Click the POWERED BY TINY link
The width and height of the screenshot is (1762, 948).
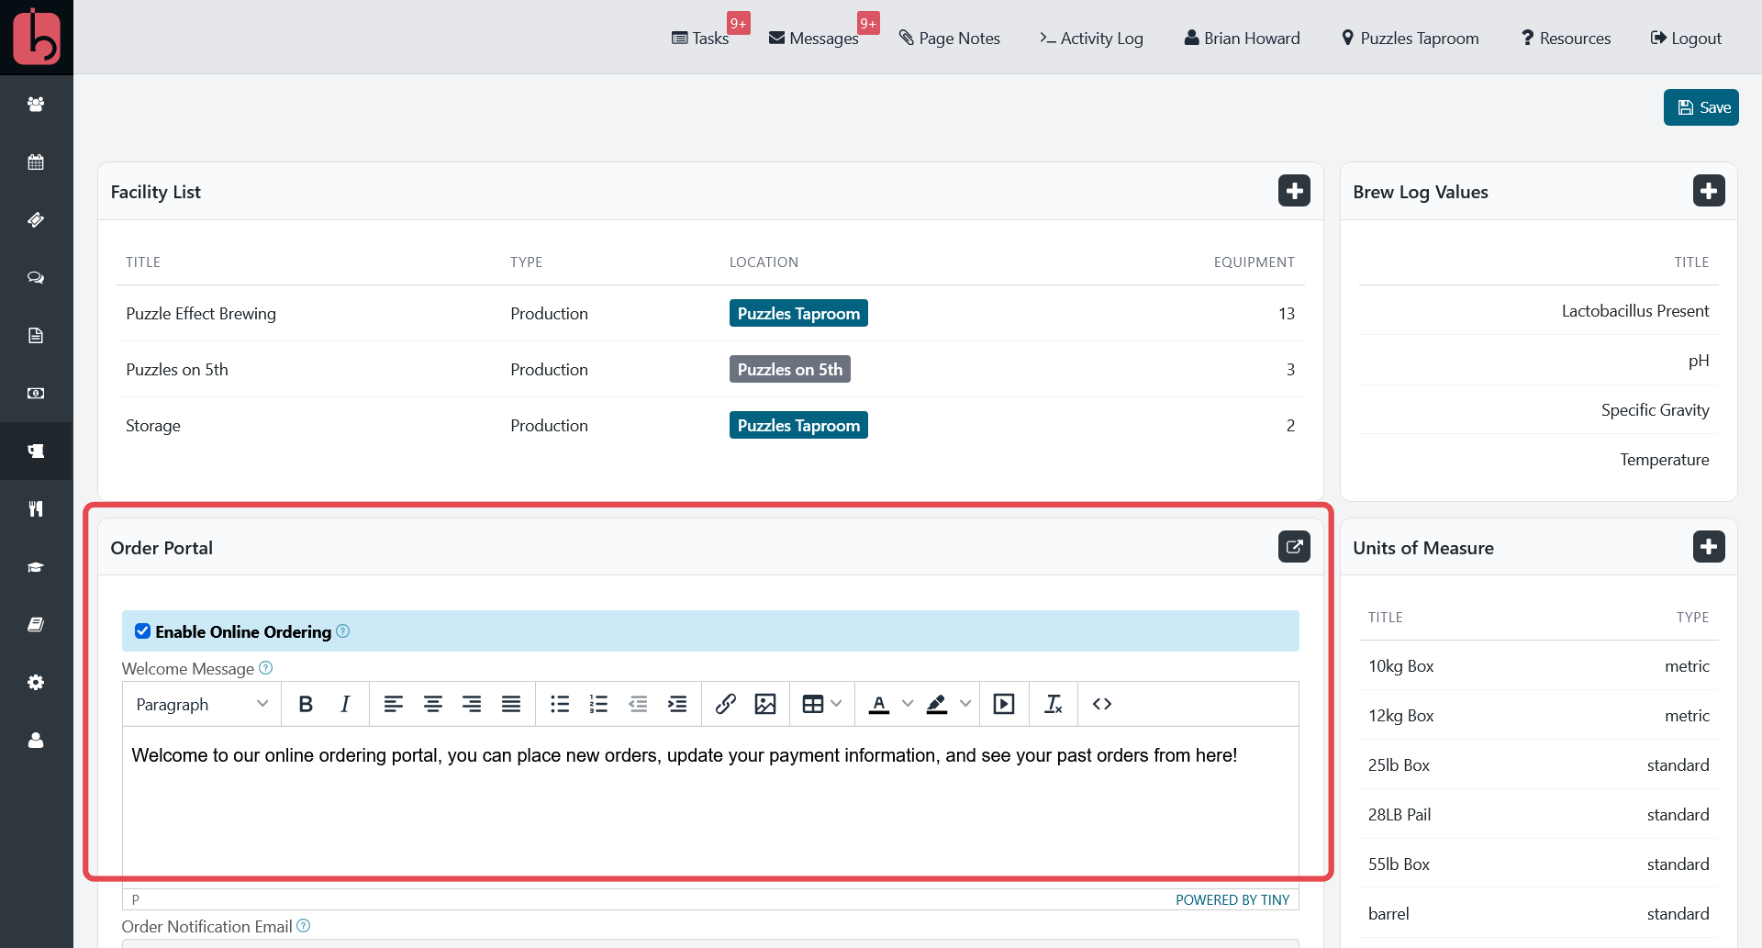click(1232, 899)
